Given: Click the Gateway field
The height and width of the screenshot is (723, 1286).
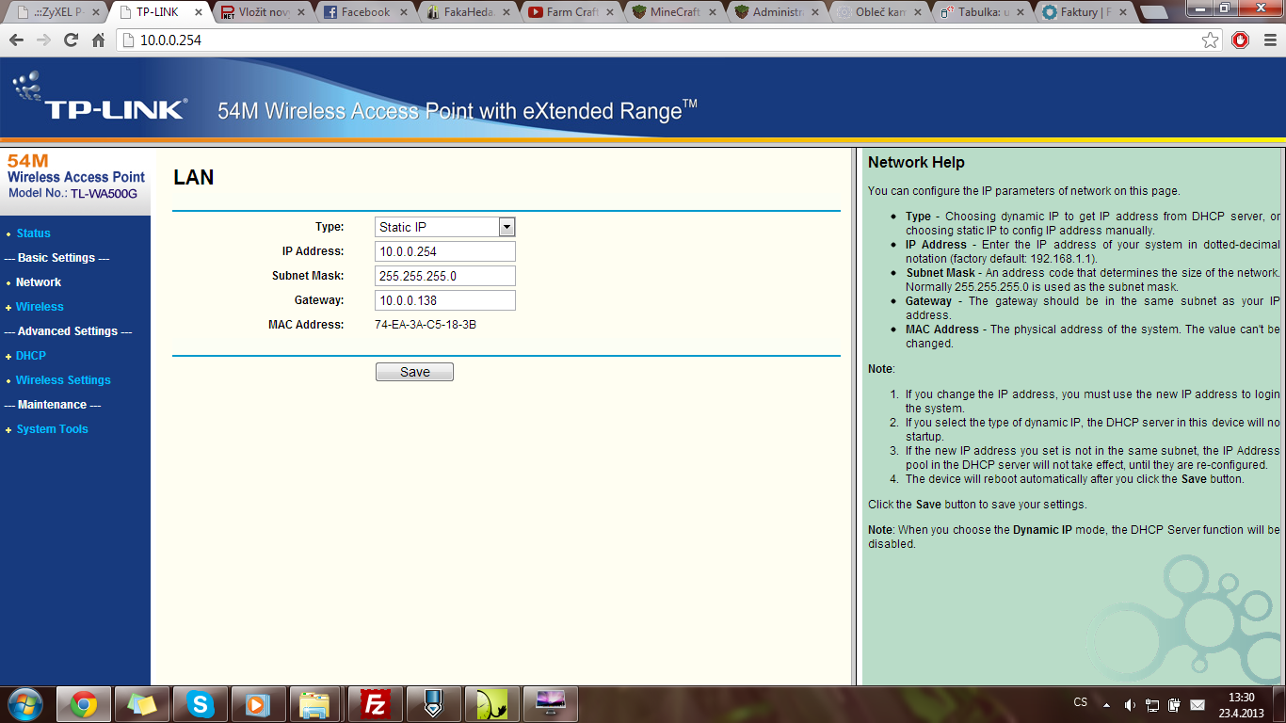Looking at the screenshot, I should [444, 300].
